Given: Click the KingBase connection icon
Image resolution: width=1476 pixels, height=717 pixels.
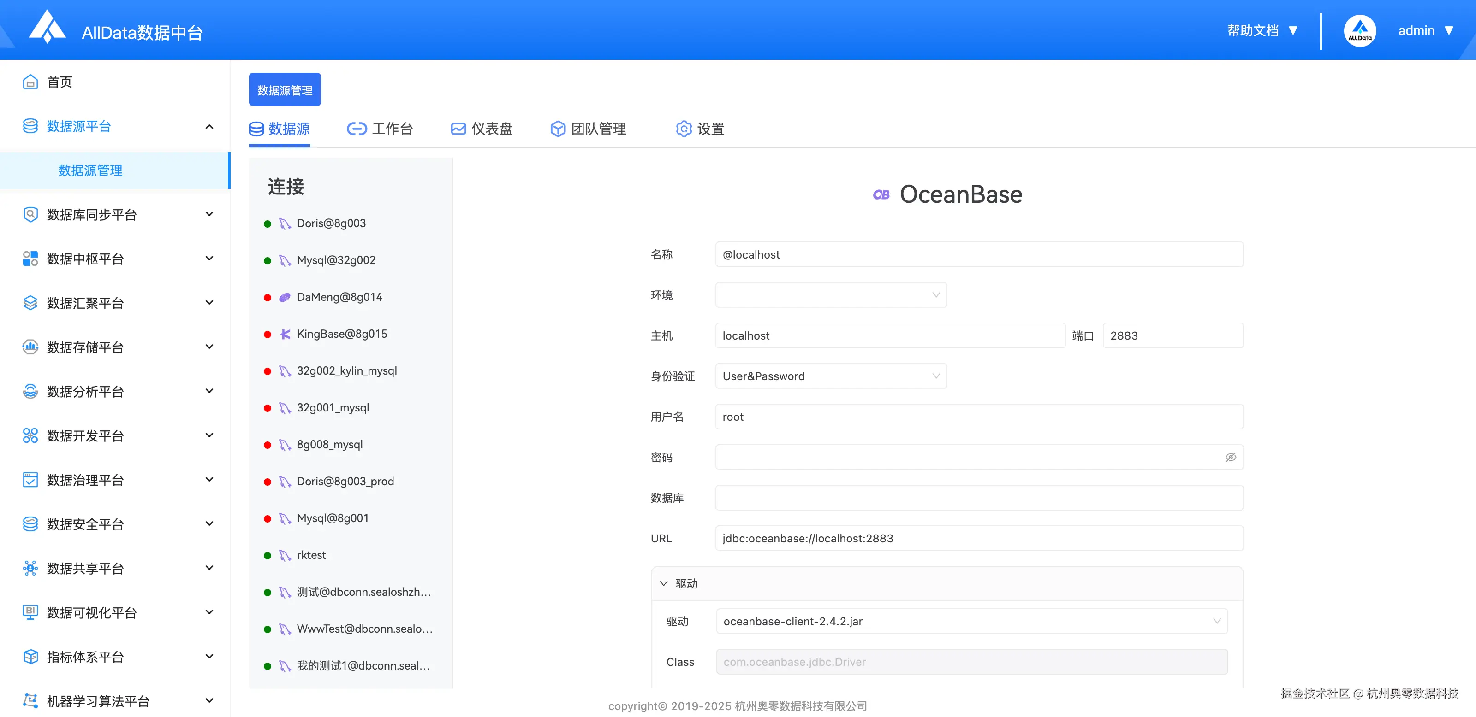Looking at the screenshot, I should [285, 334].
